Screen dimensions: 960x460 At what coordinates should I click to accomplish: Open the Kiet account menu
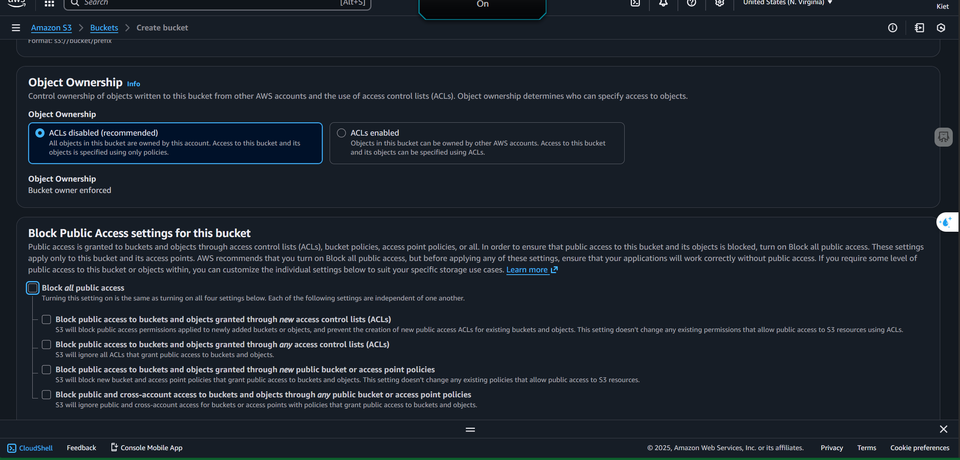[942, 6]
